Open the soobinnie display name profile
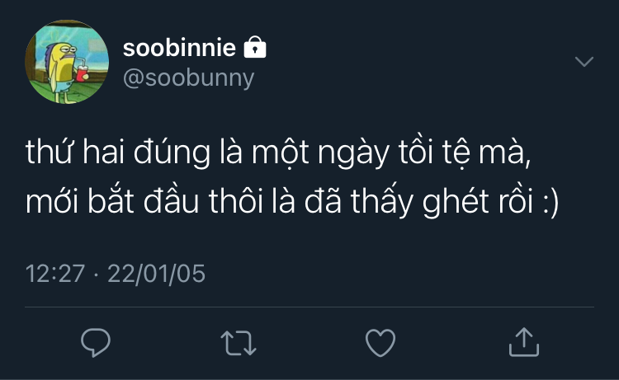Screen dimensions: 619x380 click(179, 48)
